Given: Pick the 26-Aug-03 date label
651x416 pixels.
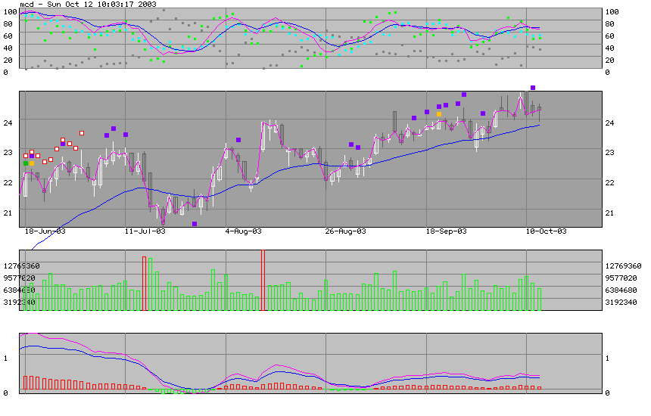Looking at the screenshot, I should point(345,231).
